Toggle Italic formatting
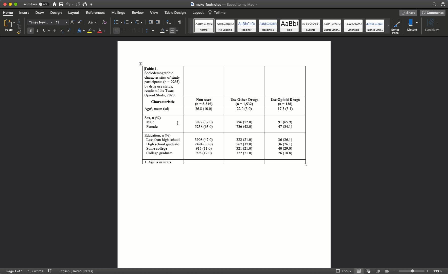 pyautogui.click(x=38, y=31)
